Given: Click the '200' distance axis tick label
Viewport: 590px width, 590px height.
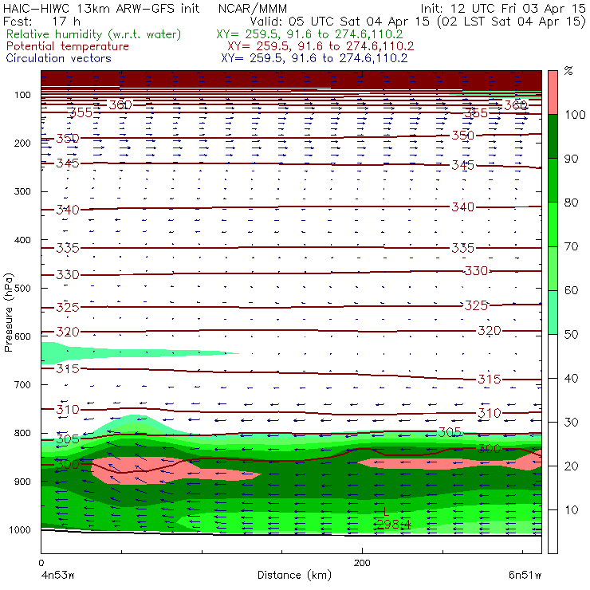Looking at the screenshot, I should coord(362,563).
